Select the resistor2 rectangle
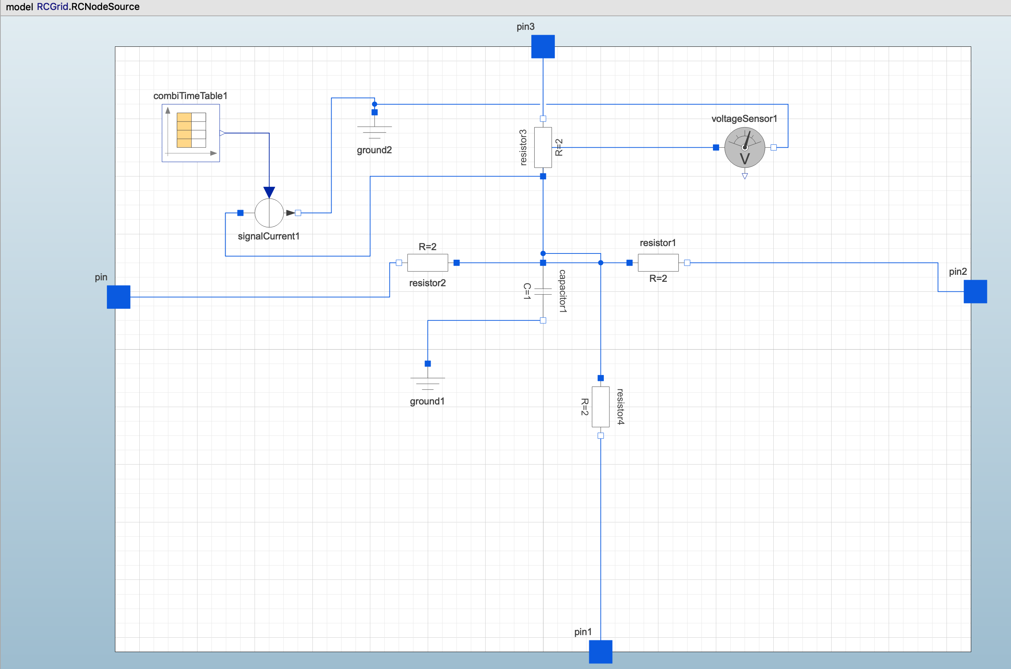This screenshot has width=1011, height=669. tap(427, 262)
